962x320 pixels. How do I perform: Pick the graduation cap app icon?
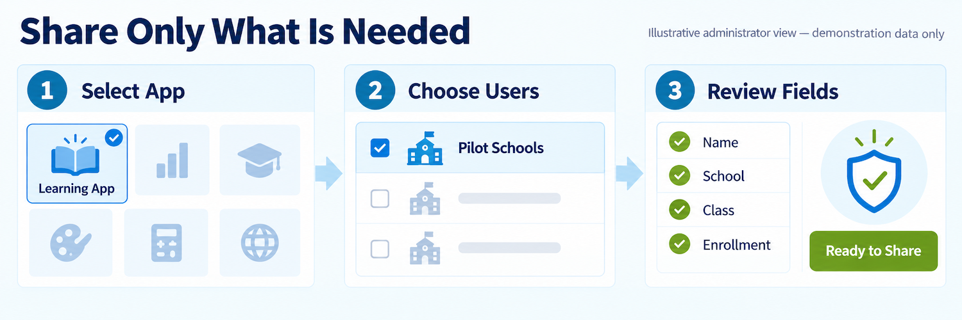tap(259, 160)
